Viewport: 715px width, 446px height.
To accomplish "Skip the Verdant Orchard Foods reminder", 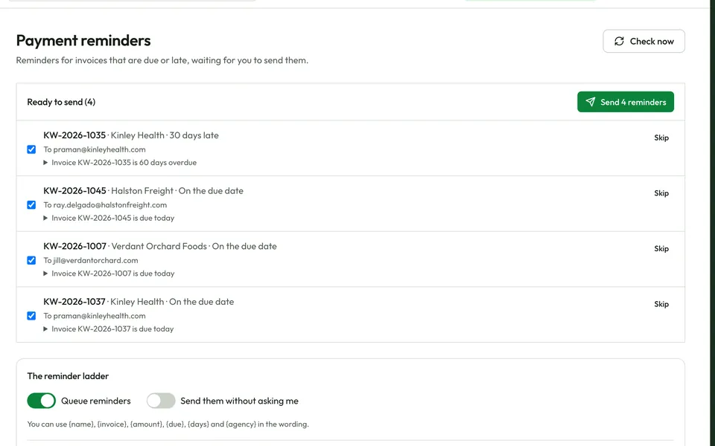I will pos(661,249).
